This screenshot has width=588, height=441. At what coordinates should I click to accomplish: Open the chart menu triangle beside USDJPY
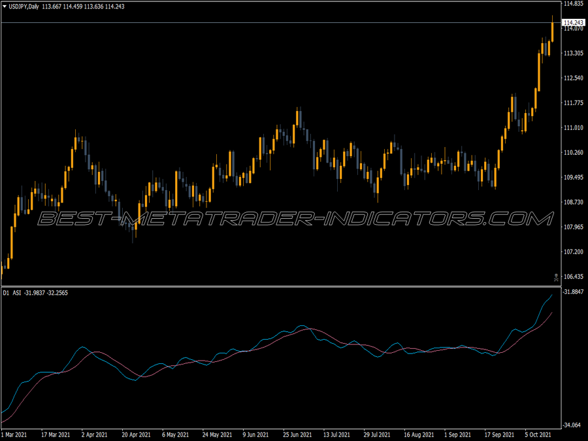(x=5, y=7)
